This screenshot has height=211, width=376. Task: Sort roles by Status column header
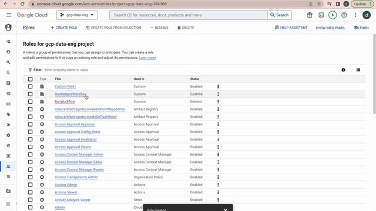click(x=194, y=79)
